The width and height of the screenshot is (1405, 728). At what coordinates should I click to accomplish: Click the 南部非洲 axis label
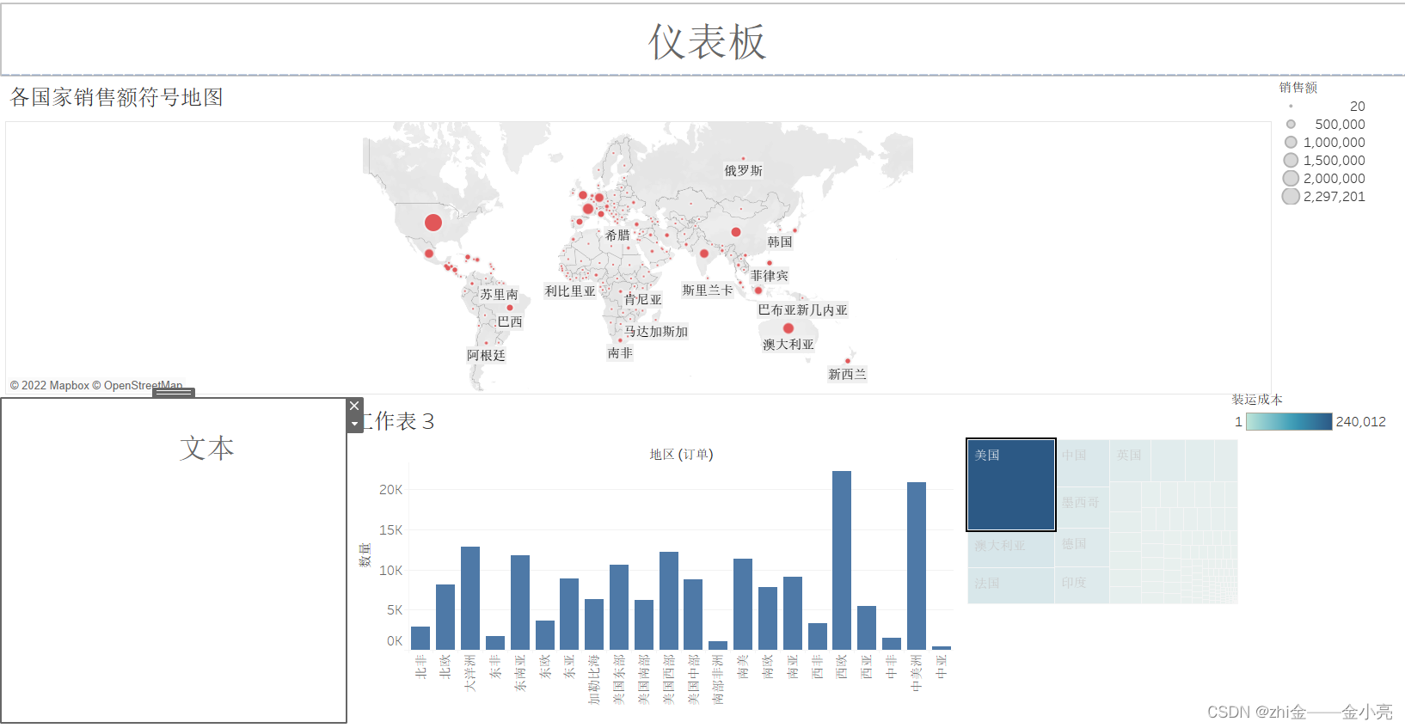click(718, 679)
